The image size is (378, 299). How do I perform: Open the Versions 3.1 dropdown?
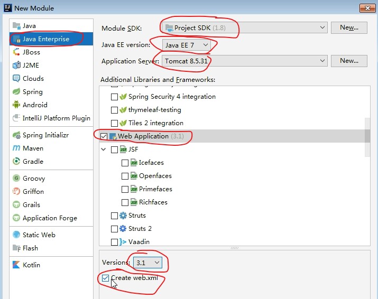pos(147,263)
